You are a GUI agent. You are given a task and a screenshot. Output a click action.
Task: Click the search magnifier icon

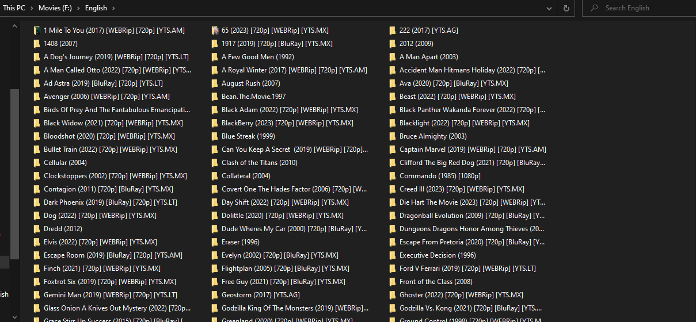click(x=593, y=8)
